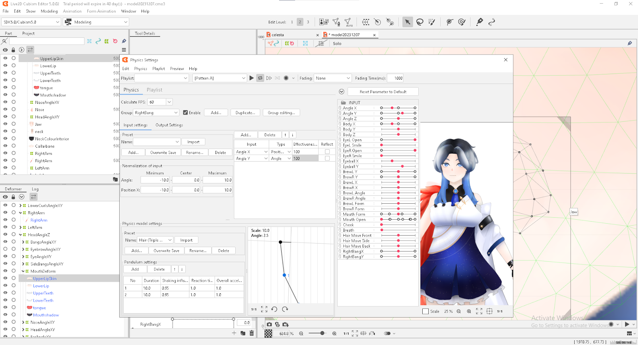This screenshot has height=345, width=638.
Task: Hide the UpperLipSkin part visibility eye
Action: pyautogui.click(x=5, y=58)
